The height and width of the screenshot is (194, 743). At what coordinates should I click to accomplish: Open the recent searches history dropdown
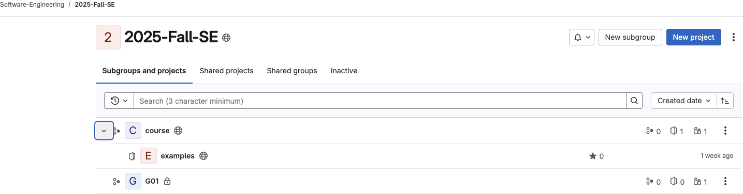click(x=119, y=101)
